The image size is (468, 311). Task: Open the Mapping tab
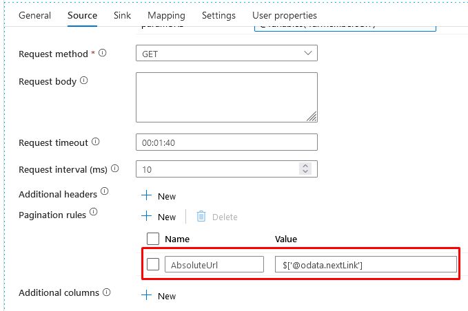click(166, 16)
